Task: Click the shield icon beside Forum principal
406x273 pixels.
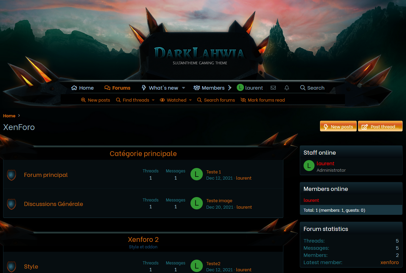Action: pyautogui.click(x=11, y=175)
